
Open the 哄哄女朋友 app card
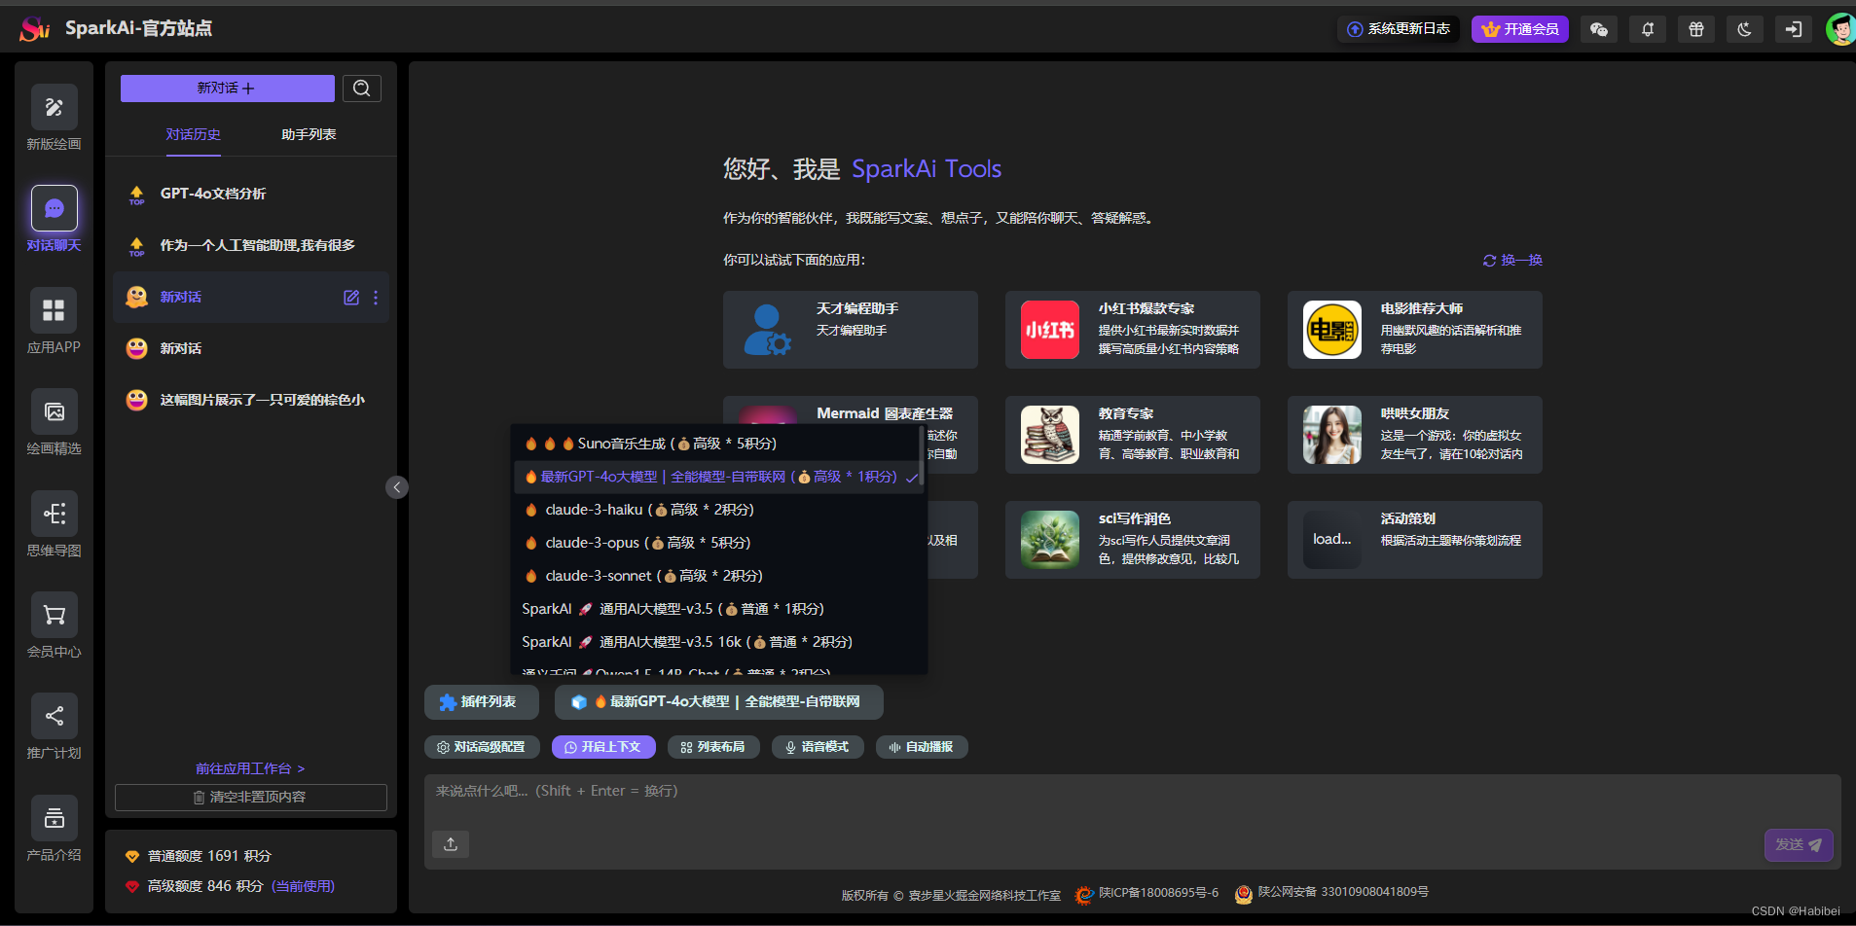[1415, 435]
